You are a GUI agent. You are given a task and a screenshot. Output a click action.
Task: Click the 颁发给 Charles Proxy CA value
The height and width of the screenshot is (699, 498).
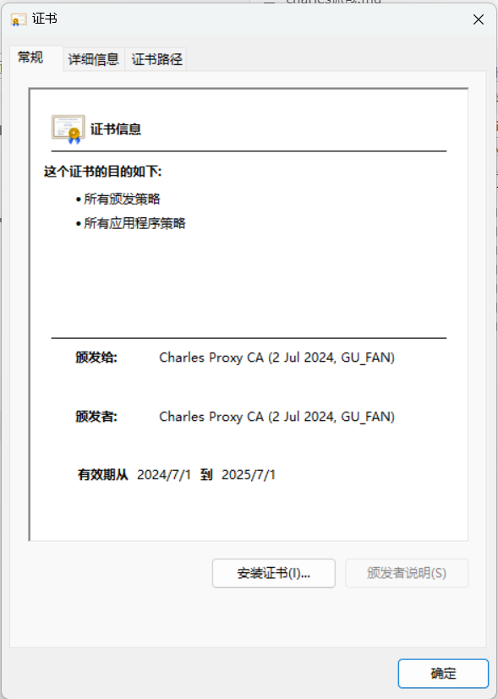[276, 358]
